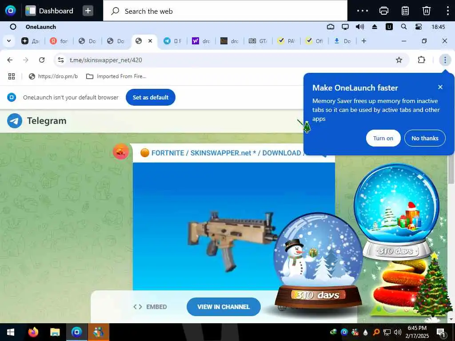
Task: Click the EMBED link
Action: coord(150,307)
